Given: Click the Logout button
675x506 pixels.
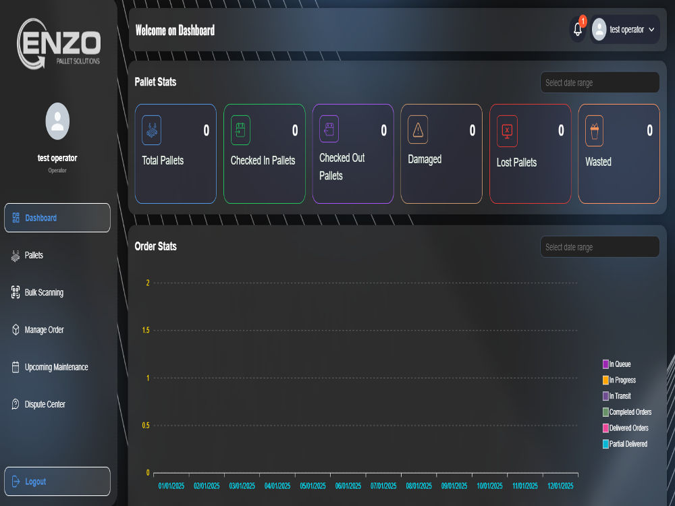Looking at the screenshot, I should 57,482.
